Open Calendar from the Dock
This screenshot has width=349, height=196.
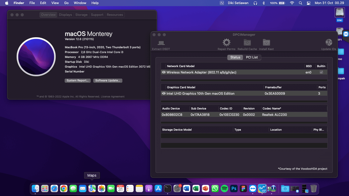click(120, 189)
